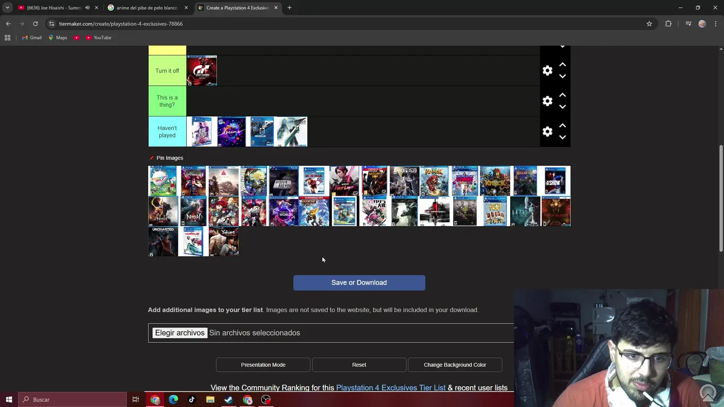Open Windows Start menu
This screenshot has height=407, width=724.
[x=8, y=400]
